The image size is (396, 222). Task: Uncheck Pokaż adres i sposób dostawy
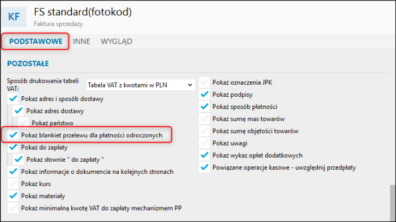click(13, 99)
